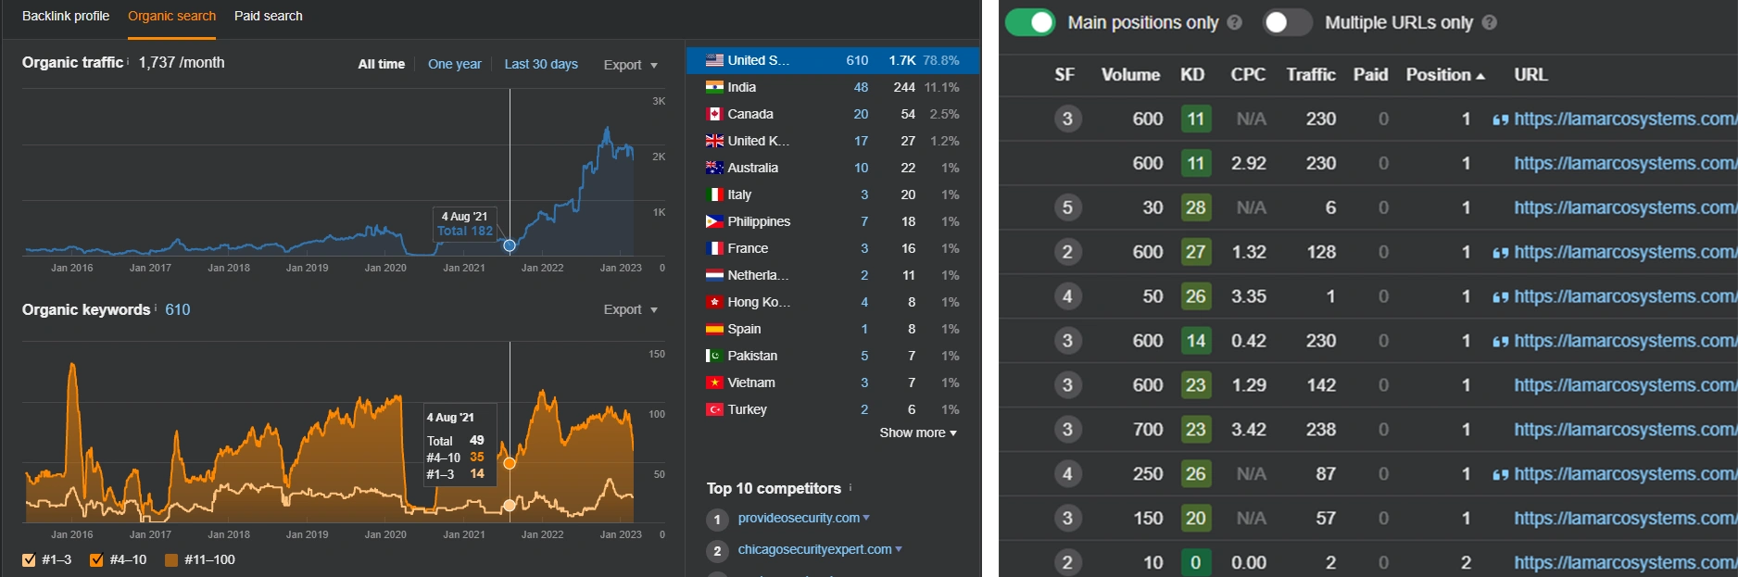Click the Pakistan flag icon

[714, 356]
